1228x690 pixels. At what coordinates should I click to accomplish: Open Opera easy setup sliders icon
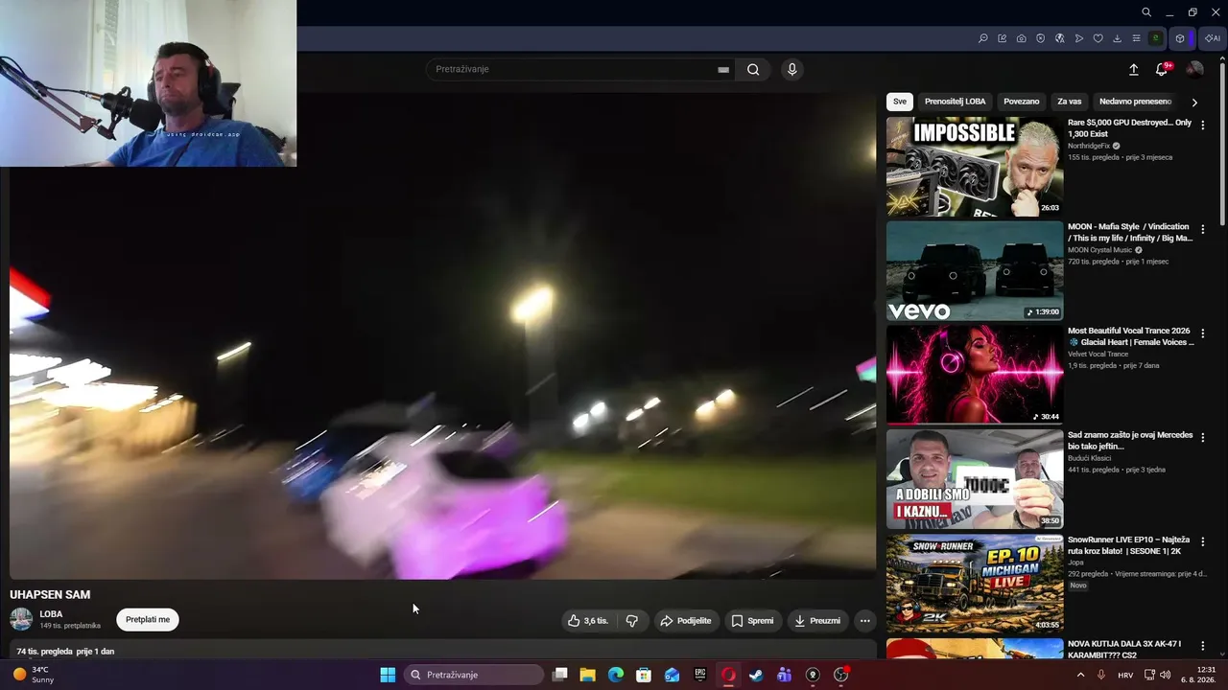(1137, 38)
